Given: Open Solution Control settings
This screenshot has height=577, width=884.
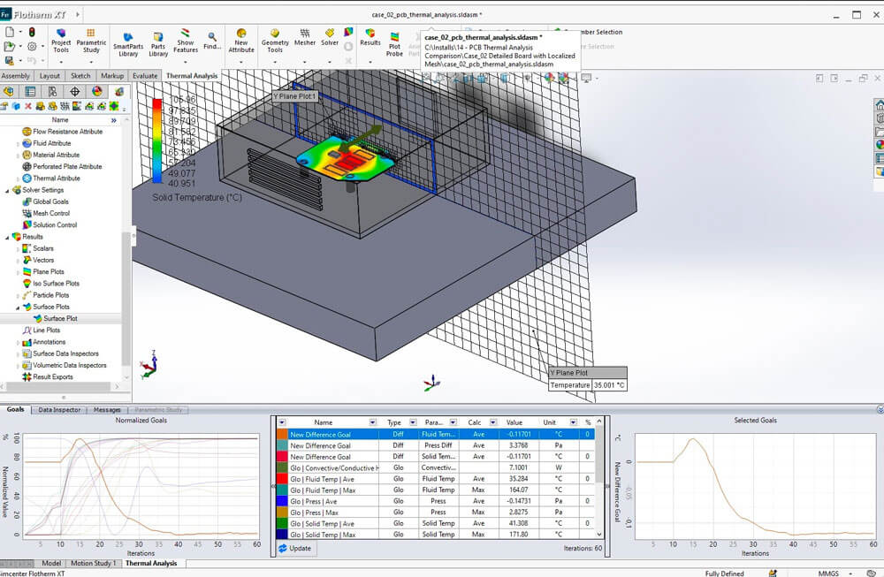Looking at the screenshot, I should pos(49,224).
